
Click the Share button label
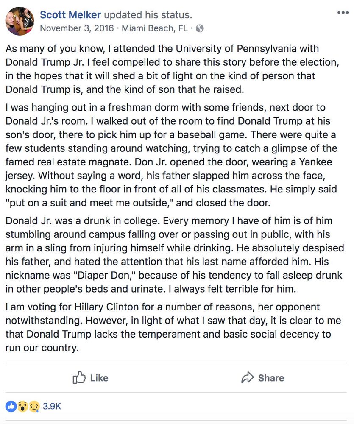[271, 378]
